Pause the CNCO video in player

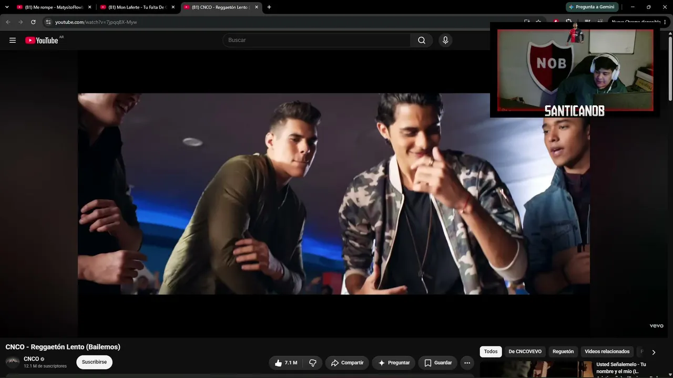[x=334, y=194]
